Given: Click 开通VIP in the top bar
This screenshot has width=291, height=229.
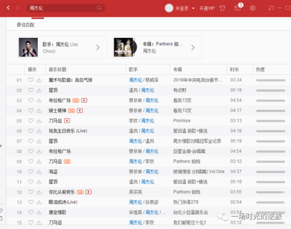Looking at the screenshot, I should point(207,8).
